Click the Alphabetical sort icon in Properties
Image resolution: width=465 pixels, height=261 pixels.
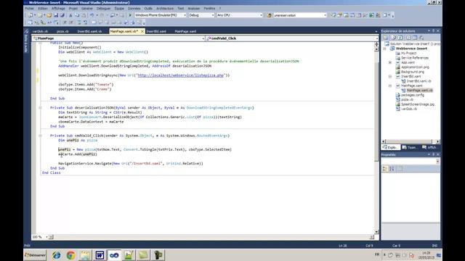tap(392, 169)
